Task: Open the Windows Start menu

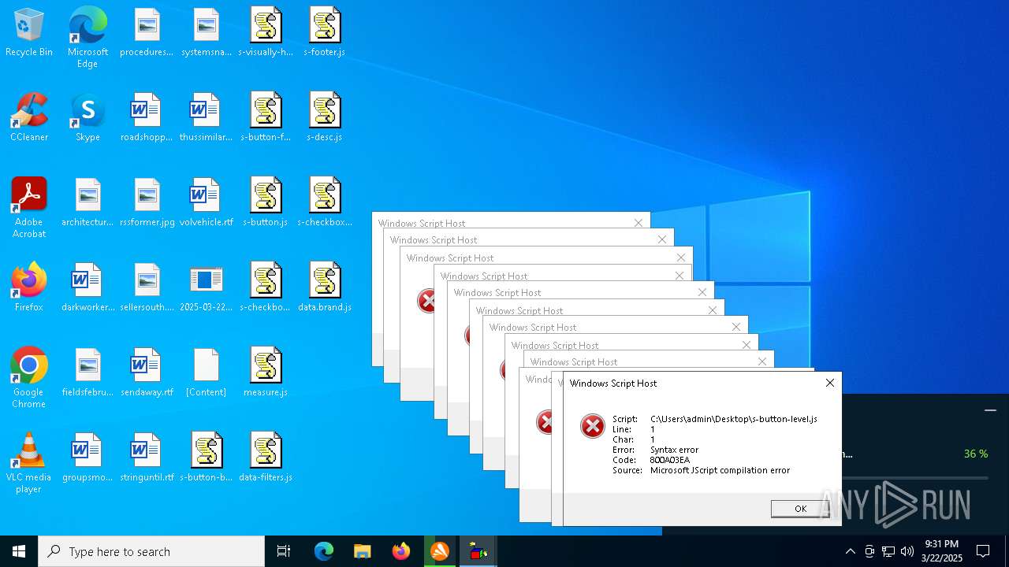Action: (x=19, y=551)
